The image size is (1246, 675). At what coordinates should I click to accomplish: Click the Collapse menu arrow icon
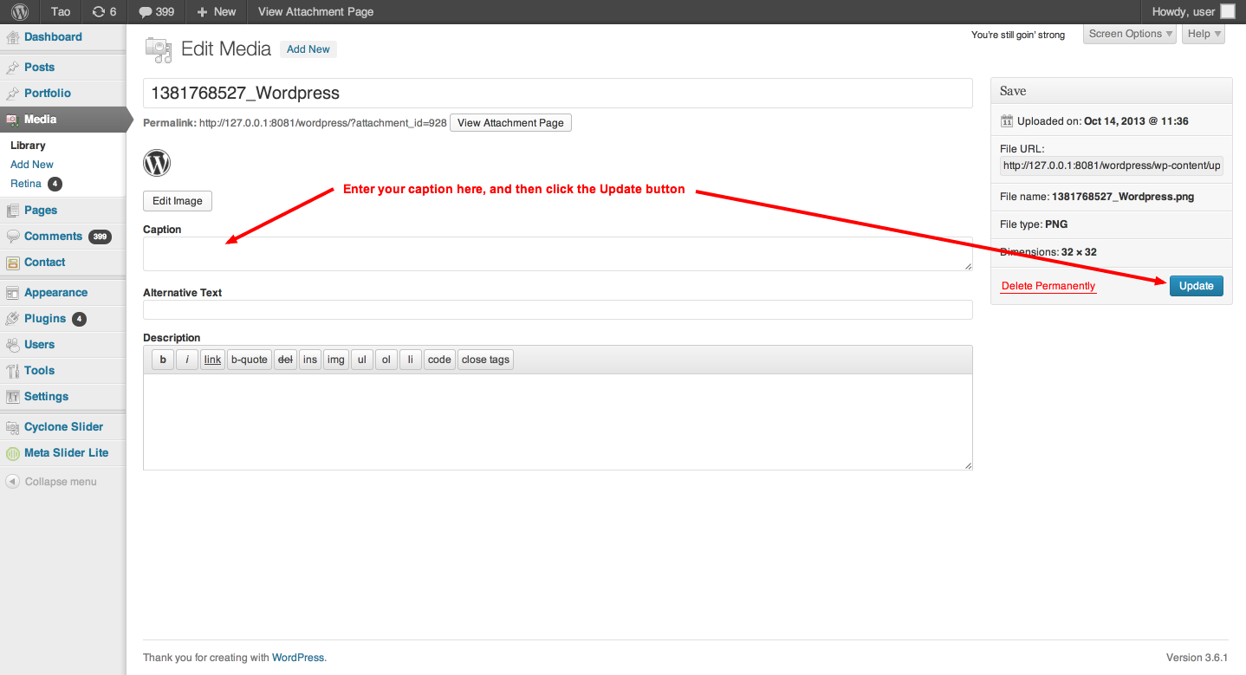tap(12, 482)
